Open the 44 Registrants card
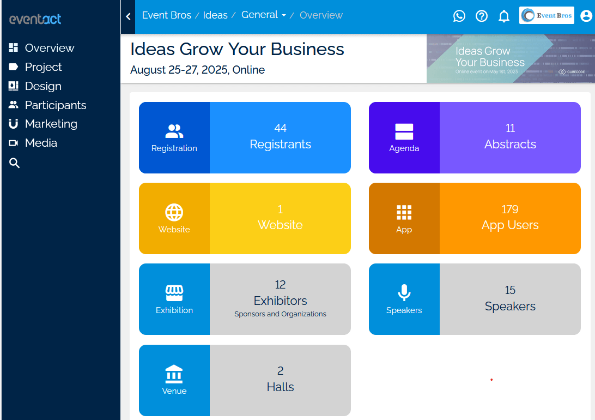The width and height of the screenshot is (595, 420). pyautogui.click(x=280, y=137)
